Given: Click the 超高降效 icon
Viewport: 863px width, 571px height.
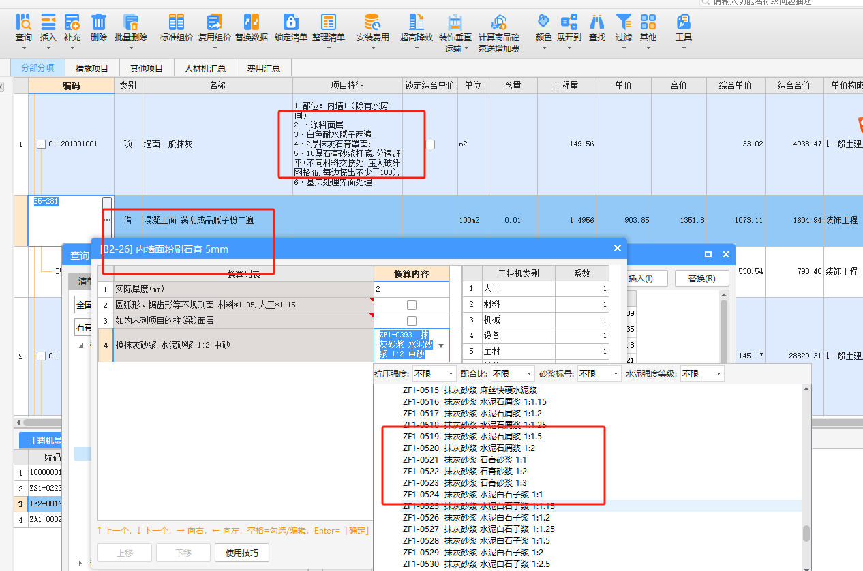Looking at the screenshot, I should tap(417, 22).
